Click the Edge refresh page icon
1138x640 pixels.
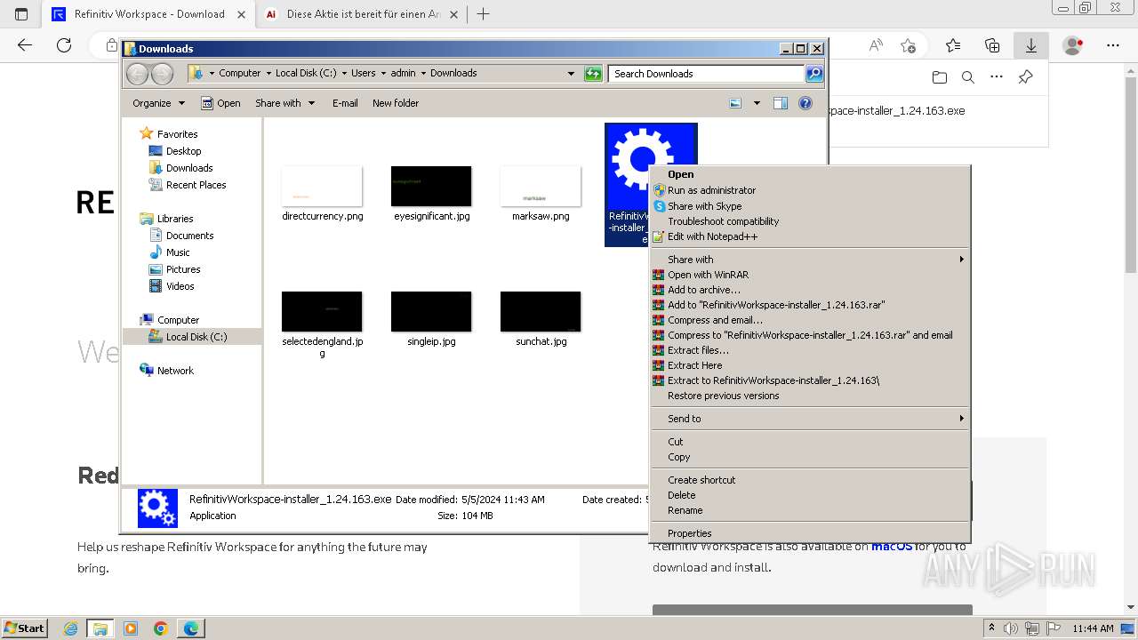point(64,45)
